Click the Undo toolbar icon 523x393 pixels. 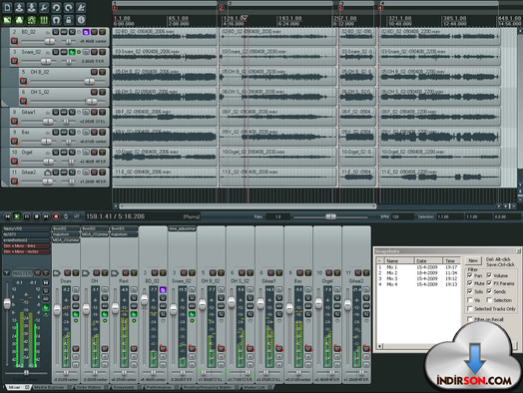click(x=56, y=7)
